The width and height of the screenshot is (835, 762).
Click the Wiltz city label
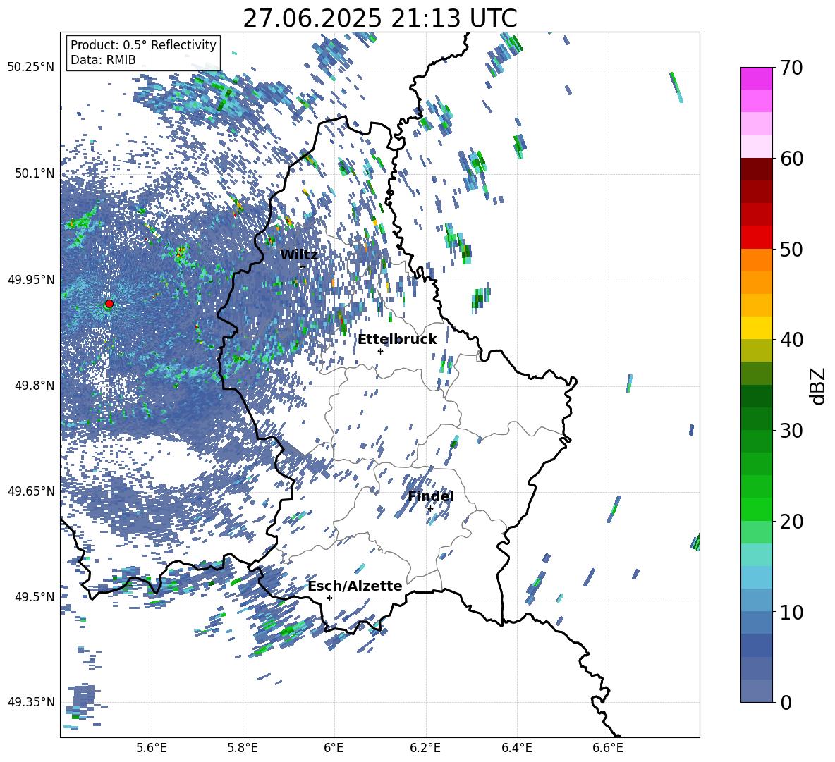(299, 255)
